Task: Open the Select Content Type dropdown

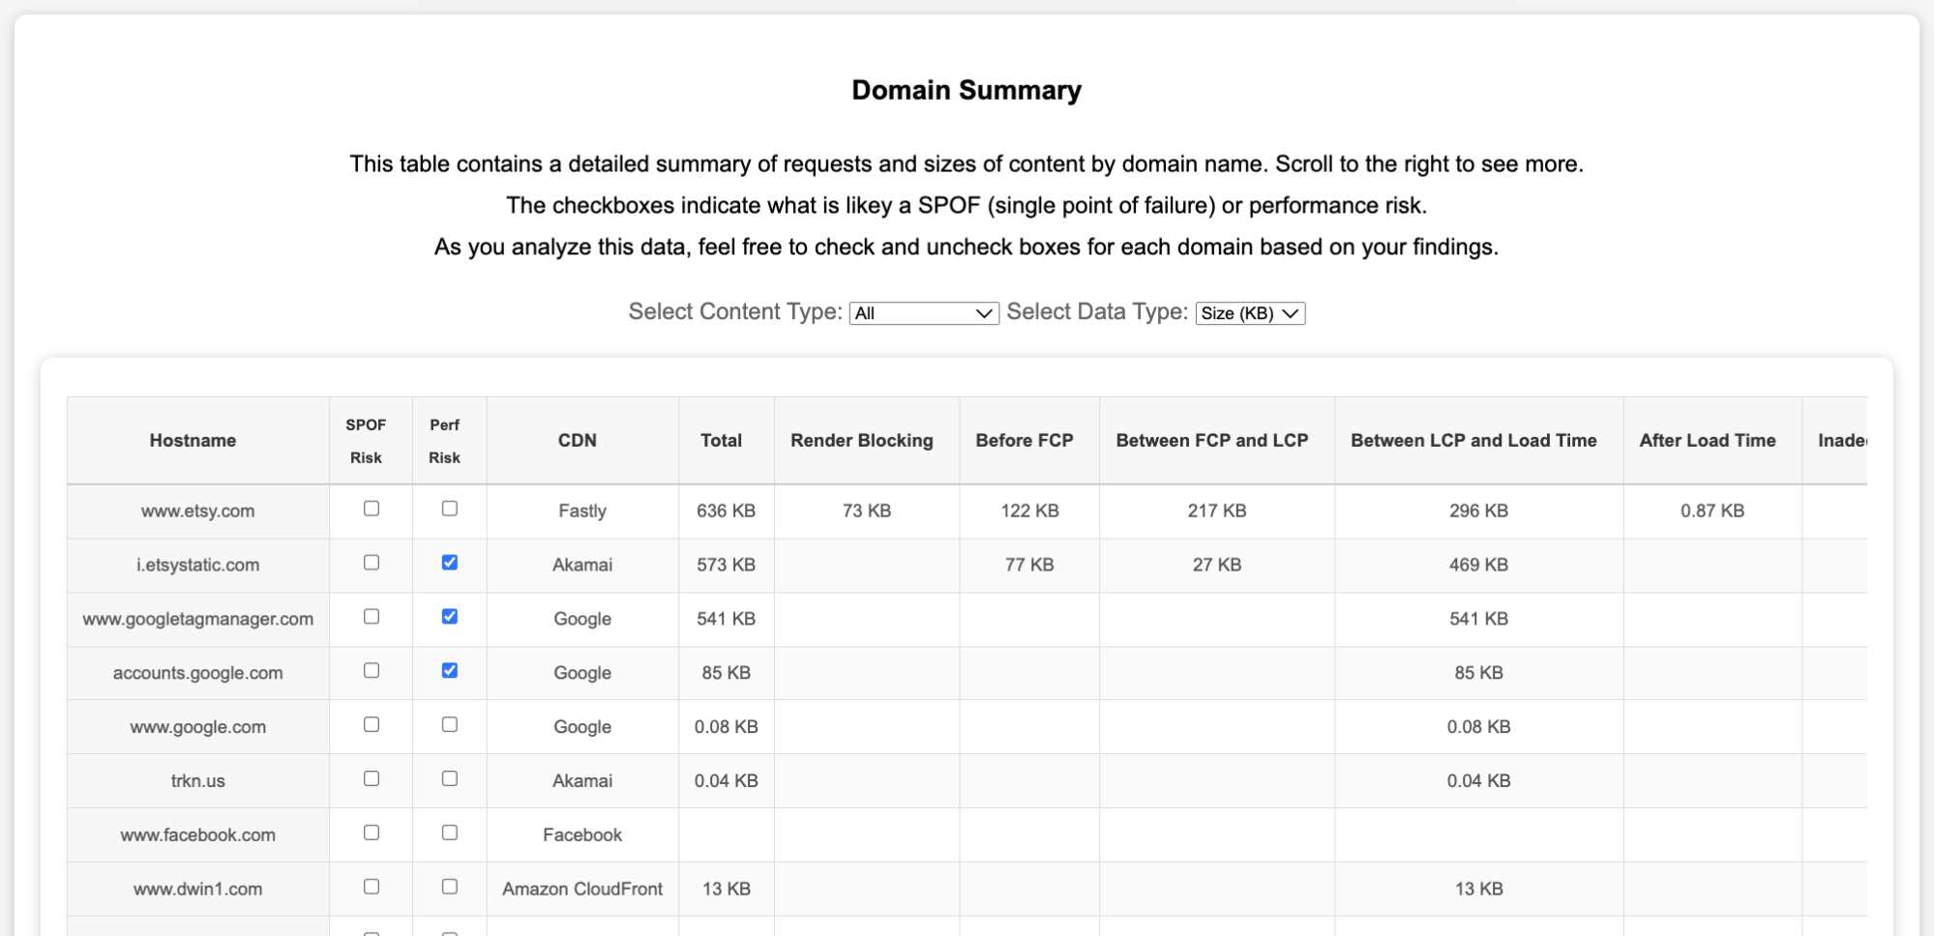Action: coord(923,313)
